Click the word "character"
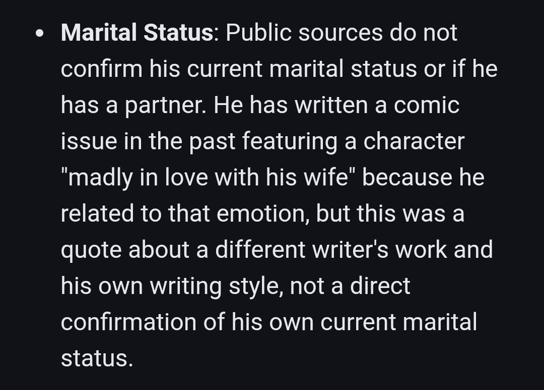The width and height of the screenshot is (544, 390). click(414, 142)
